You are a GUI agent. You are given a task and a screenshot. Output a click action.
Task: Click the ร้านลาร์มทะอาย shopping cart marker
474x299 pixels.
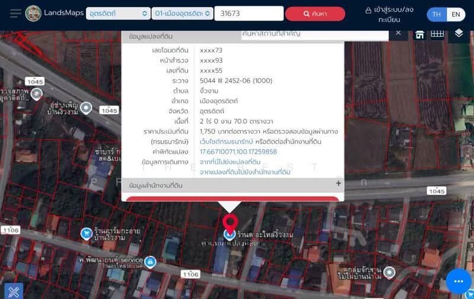click(x=87, y=233)
